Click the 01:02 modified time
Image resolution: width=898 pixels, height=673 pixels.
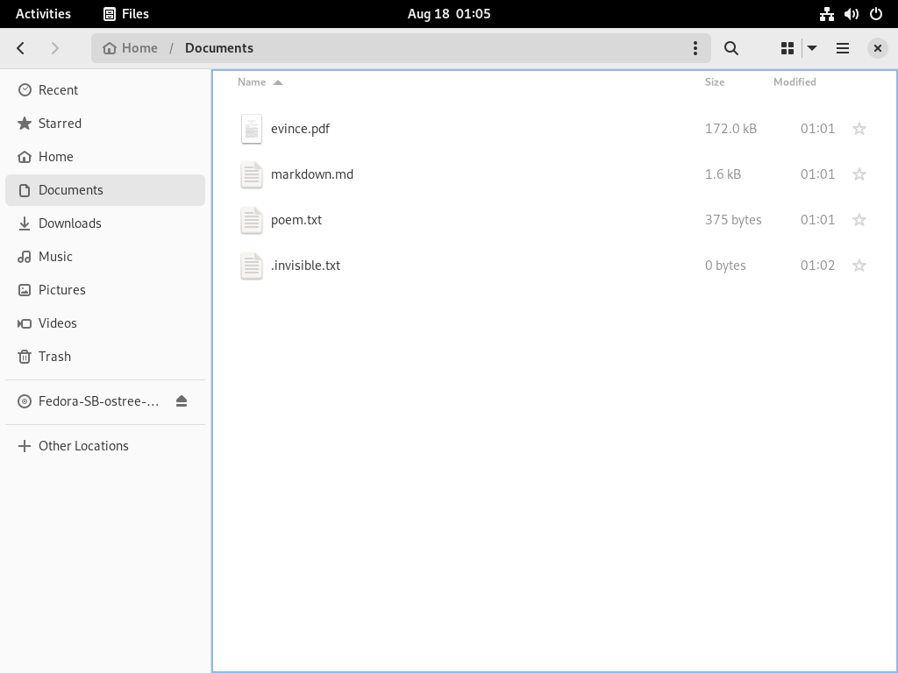point(817,266)
